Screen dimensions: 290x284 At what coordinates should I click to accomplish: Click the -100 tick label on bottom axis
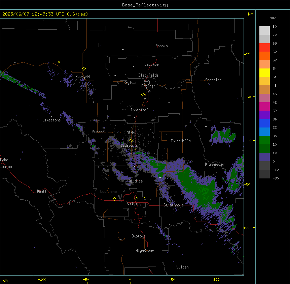coord(42,279)
